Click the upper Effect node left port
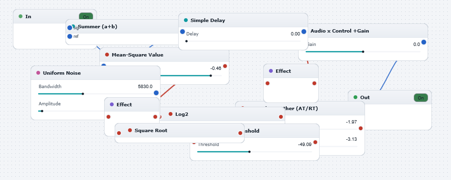The image size is (451, 180). [x=268, y=83]
